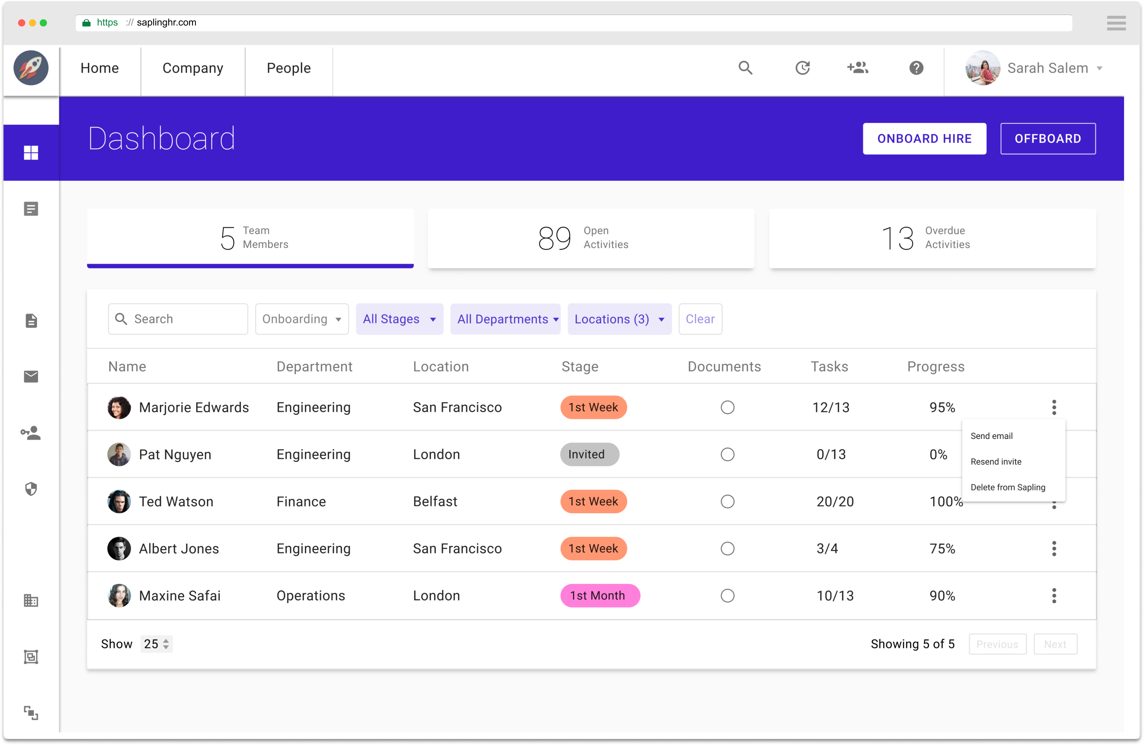Toggle documents circle for Marjorie Edwards
This screenshot has width=1144, height=745.
pos(727,407)
